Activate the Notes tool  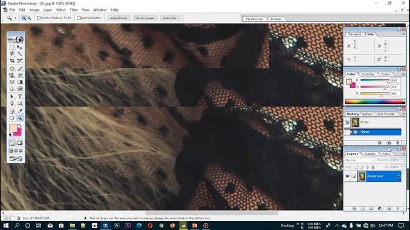pos(12,111)
